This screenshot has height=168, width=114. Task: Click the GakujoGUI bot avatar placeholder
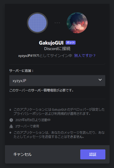pos(37,23)
